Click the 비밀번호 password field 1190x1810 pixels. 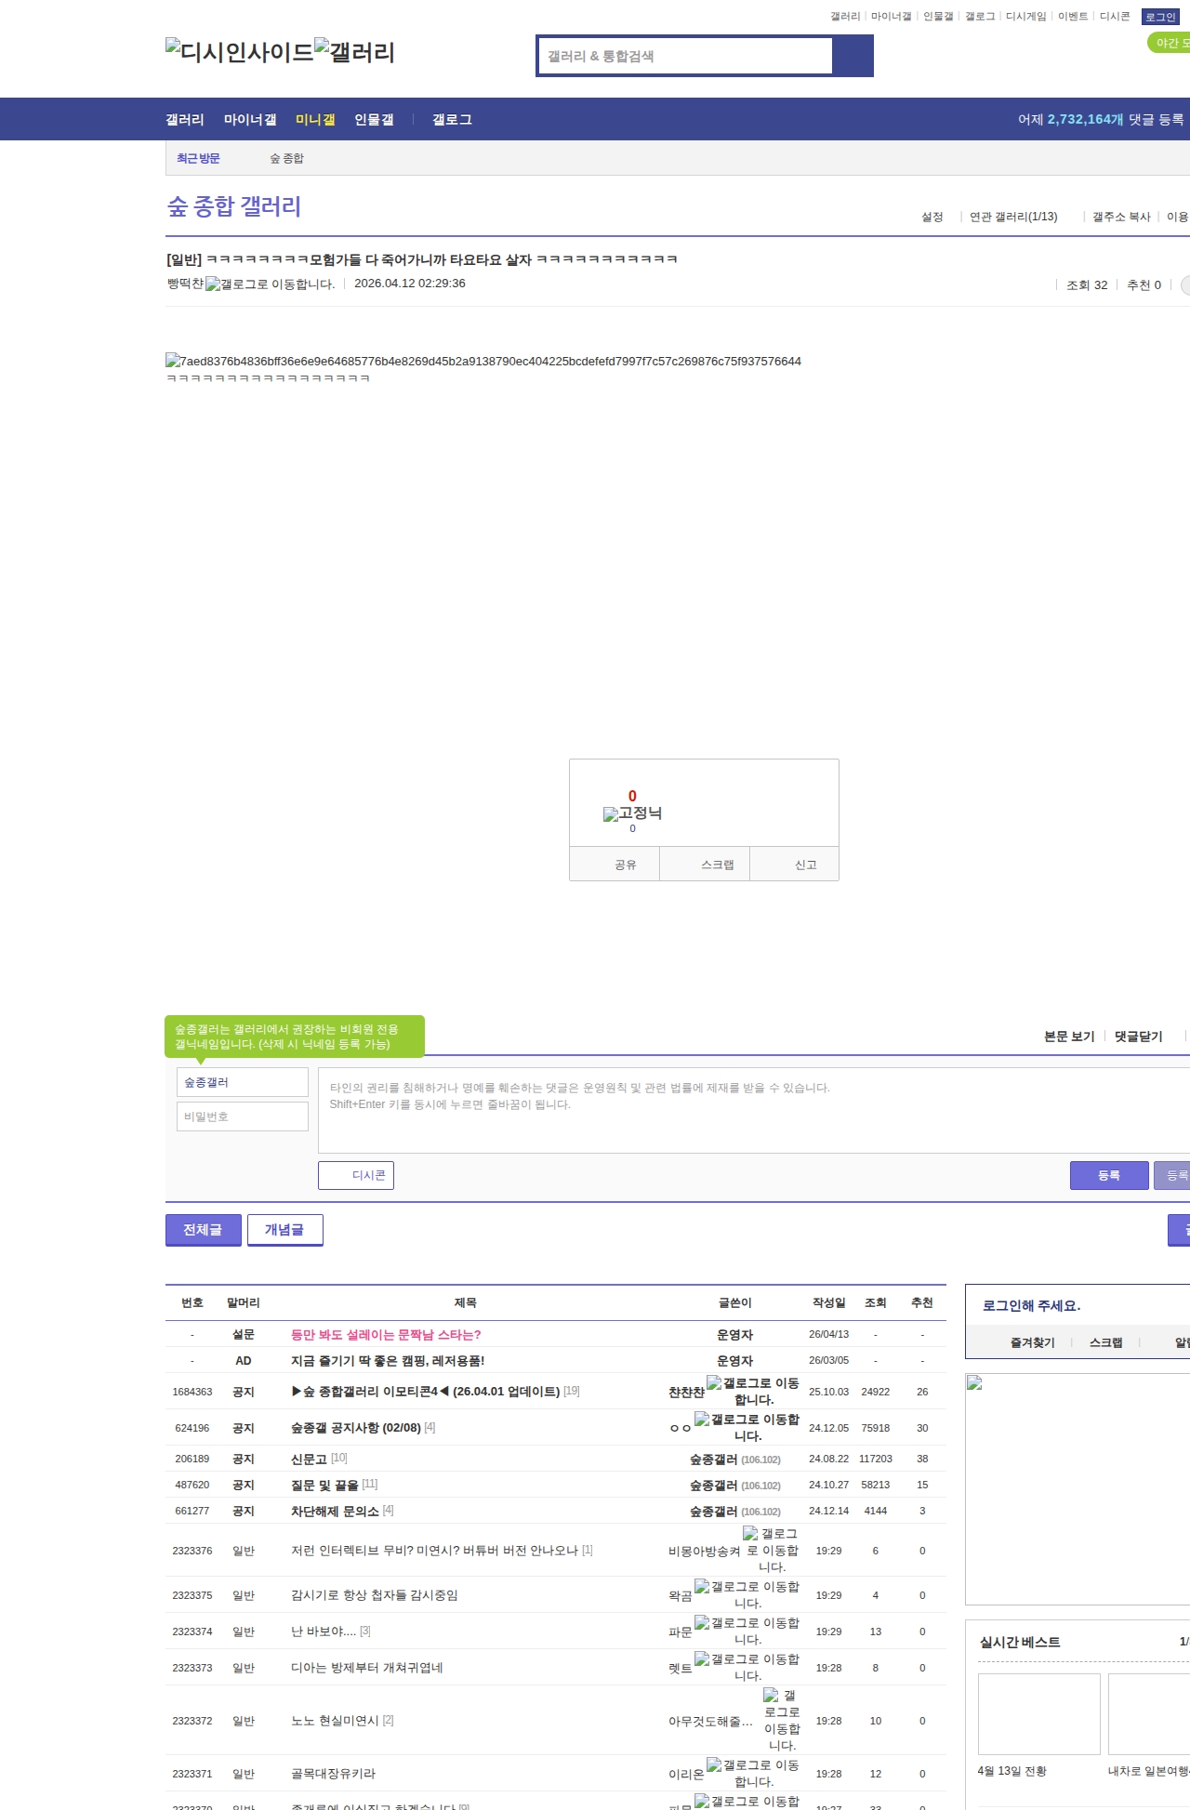click(242, 1116)
